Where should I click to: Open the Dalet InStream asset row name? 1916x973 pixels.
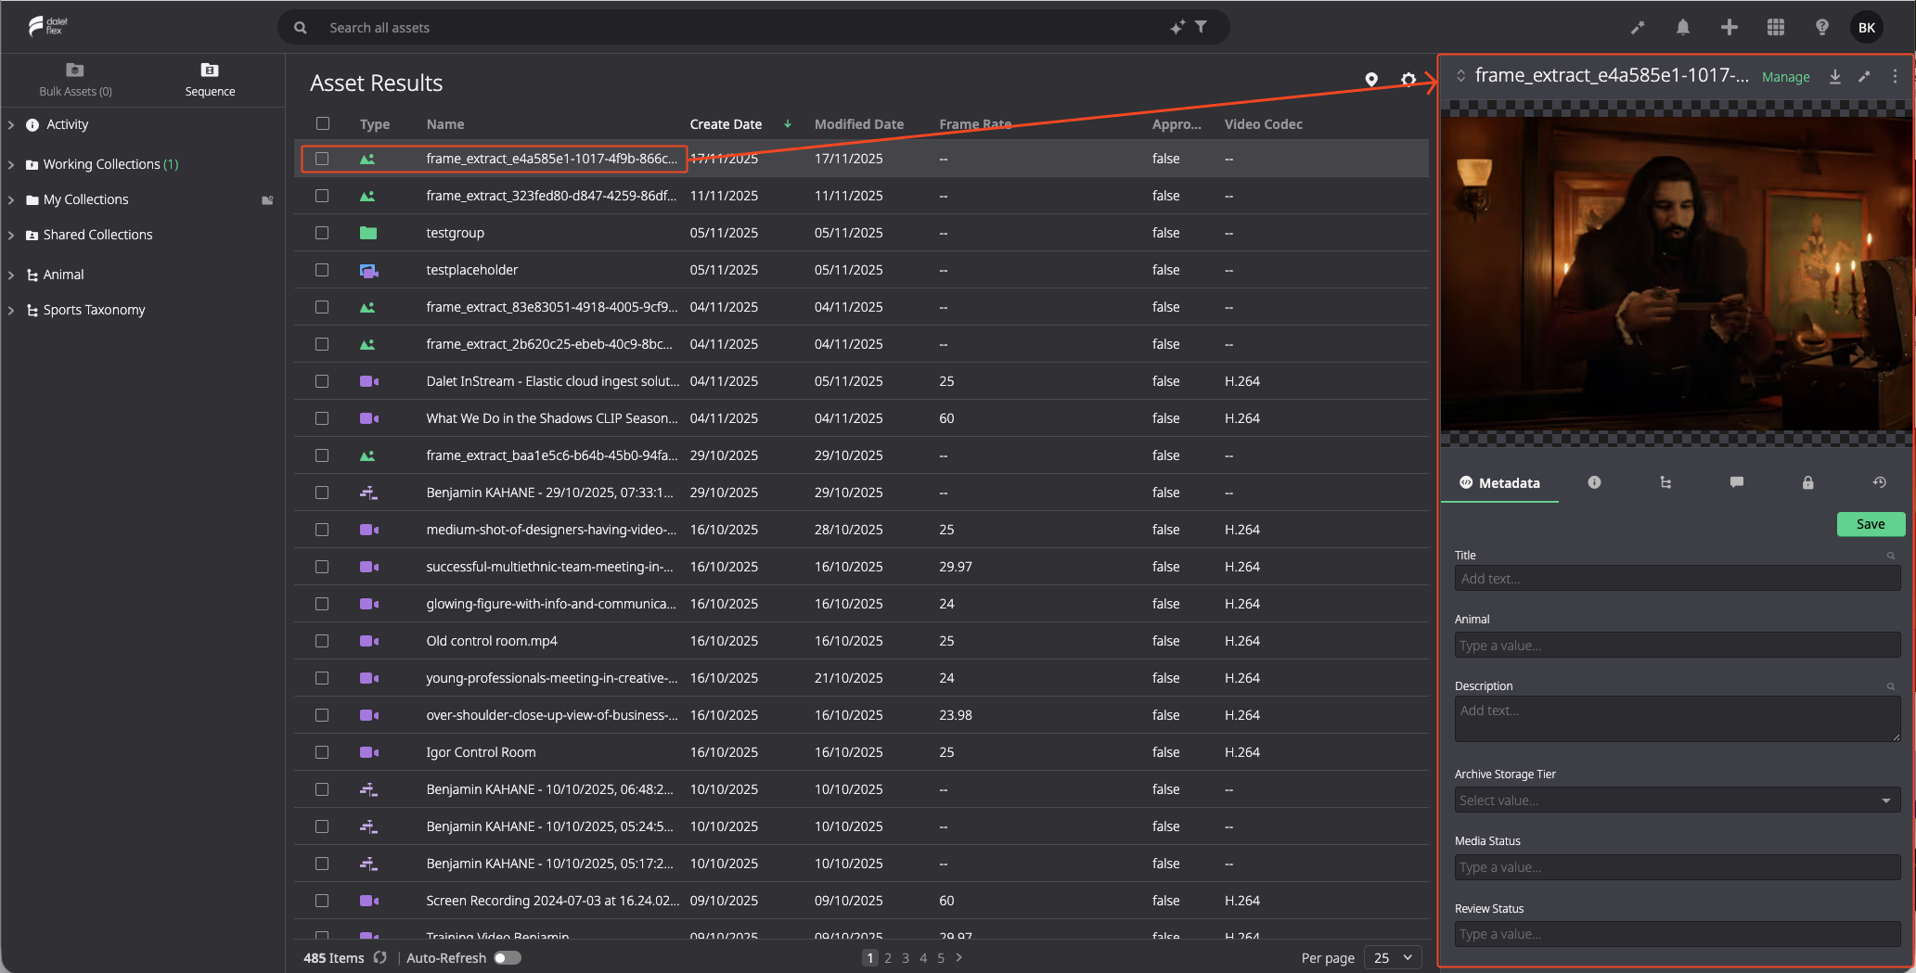click(x=553, y=381)
